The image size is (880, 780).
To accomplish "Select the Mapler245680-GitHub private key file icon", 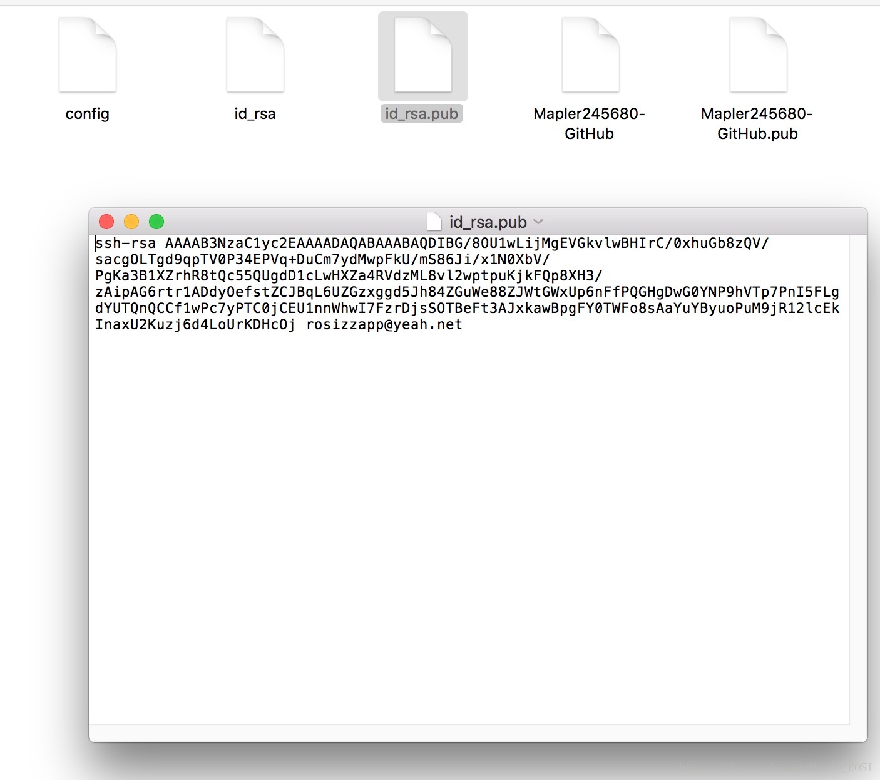I will (x=590, y=55).
